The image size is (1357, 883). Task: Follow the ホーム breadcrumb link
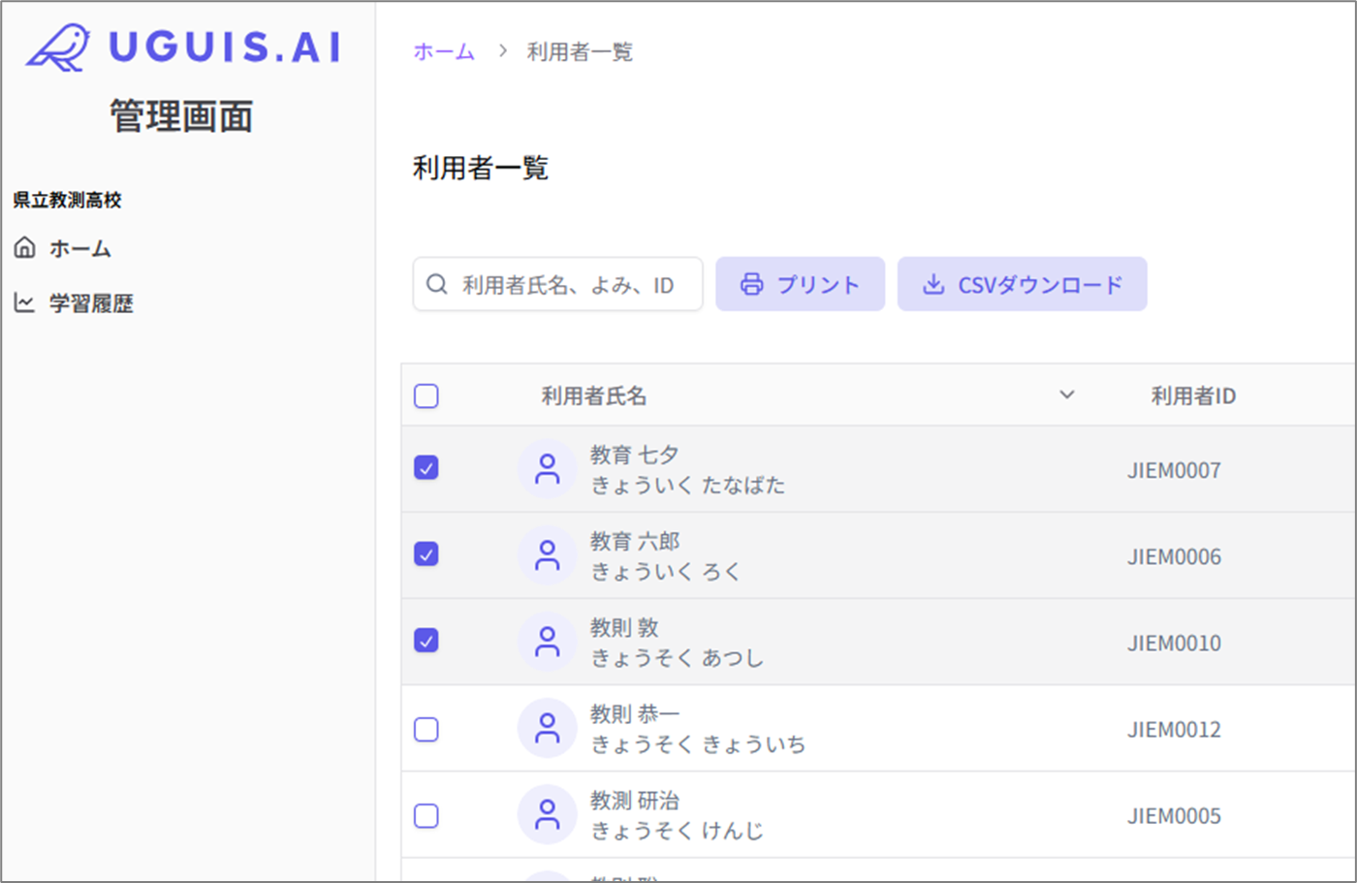pos(444,52)
